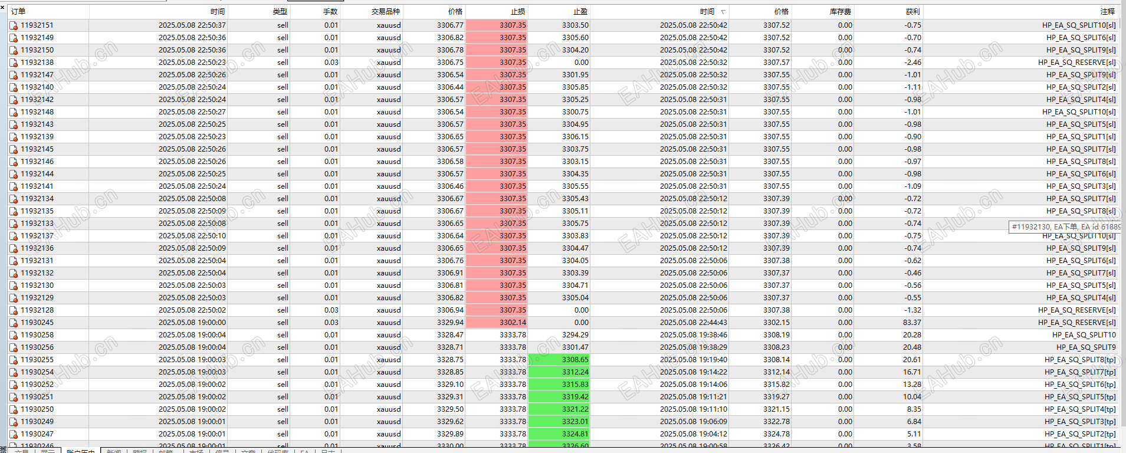Select order number 11930256
Viewport: 1126px width, 453px height.
click(x=37, y=347)
